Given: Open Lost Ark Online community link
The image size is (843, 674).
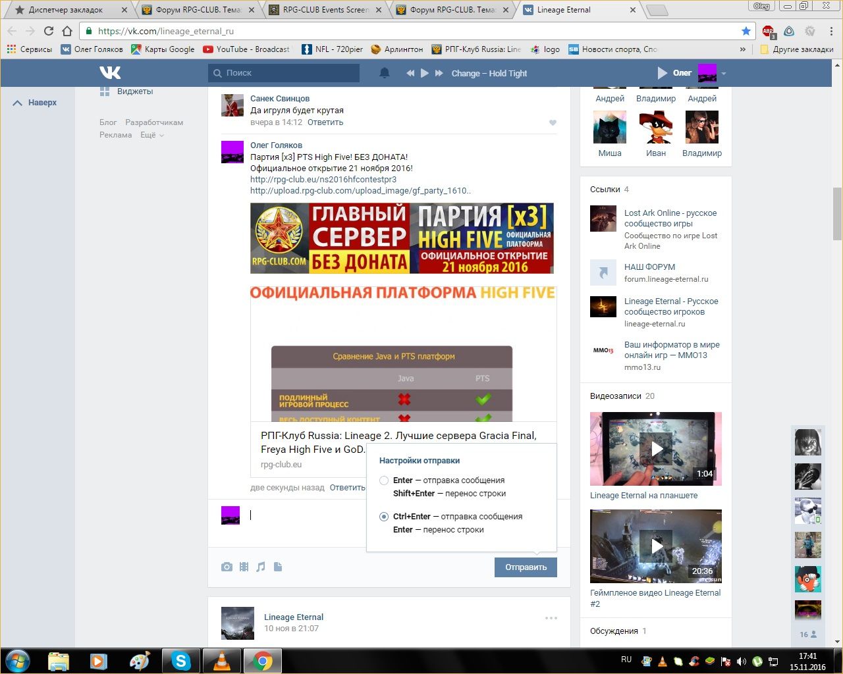Looking at the screenshot, I should click(x=670, y=219).
